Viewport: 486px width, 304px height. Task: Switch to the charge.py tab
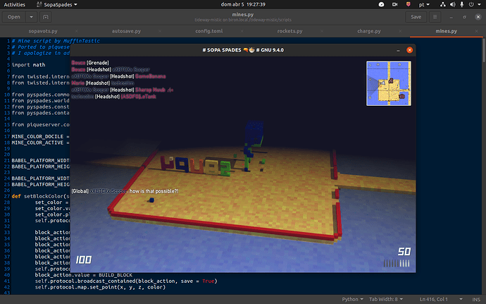pyautogui.click(x=365, y=31)
